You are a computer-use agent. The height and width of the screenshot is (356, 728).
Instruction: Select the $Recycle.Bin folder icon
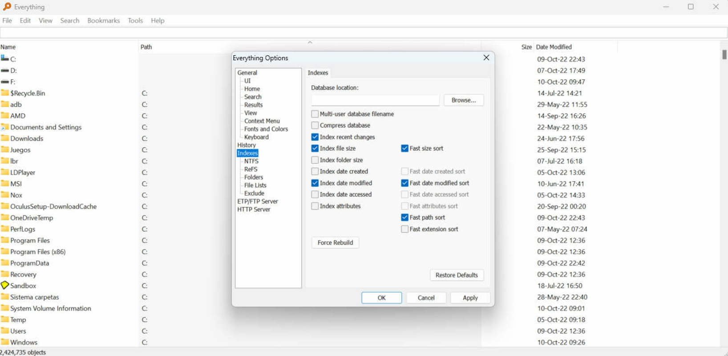[x=5, y=93]
